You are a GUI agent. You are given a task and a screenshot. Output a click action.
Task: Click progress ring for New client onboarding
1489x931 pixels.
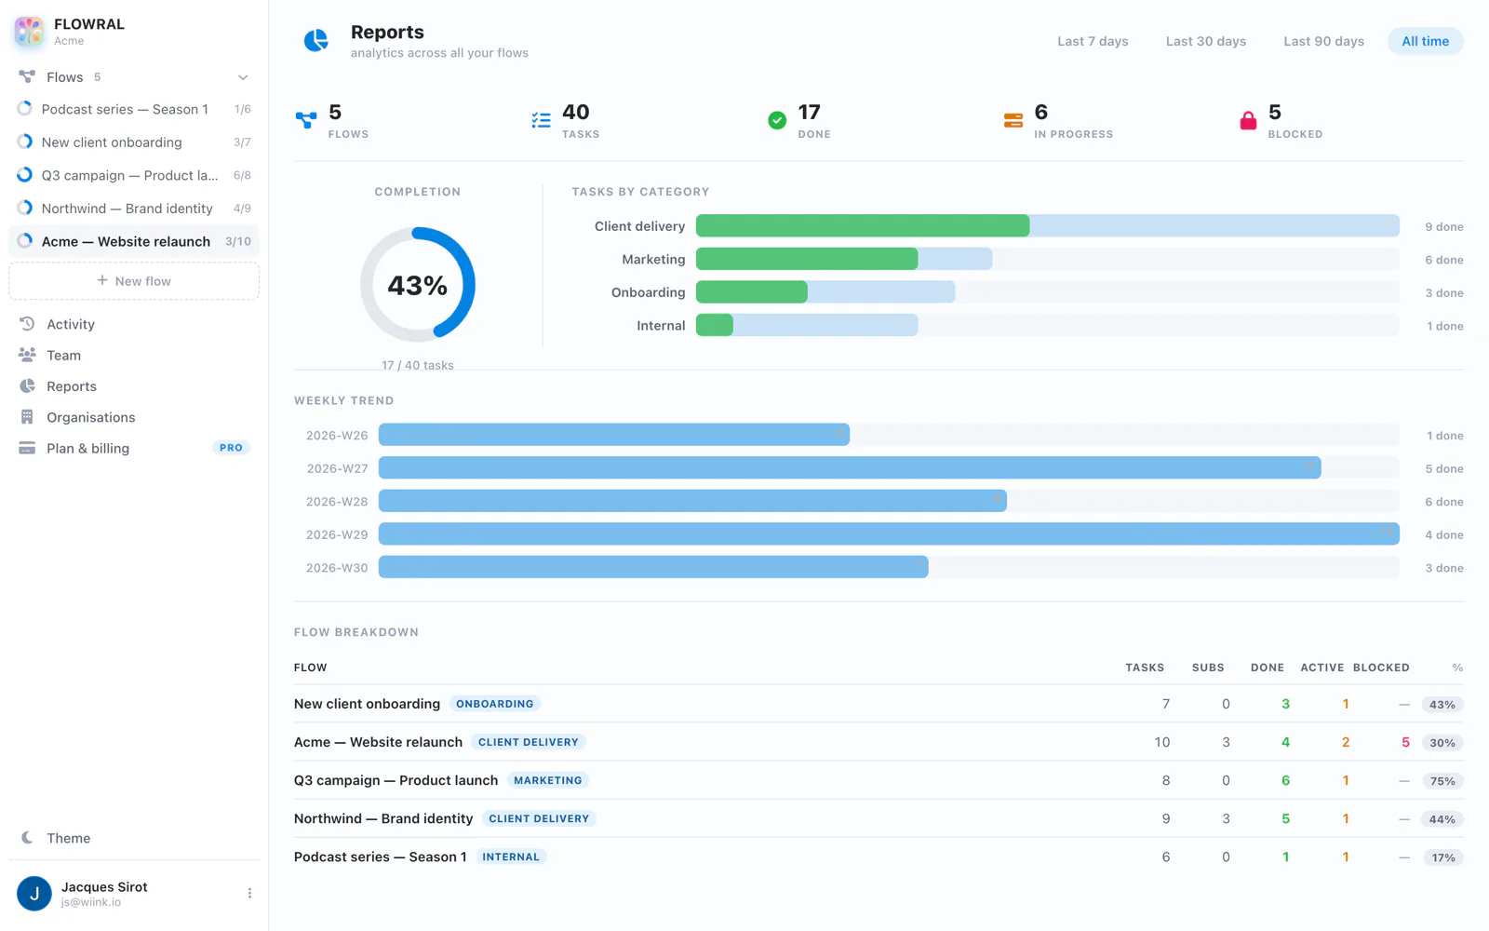click(25, 142)
